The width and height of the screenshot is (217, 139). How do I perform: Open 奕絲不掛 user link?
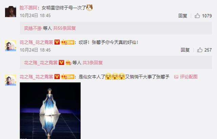[x=33, y=28]
